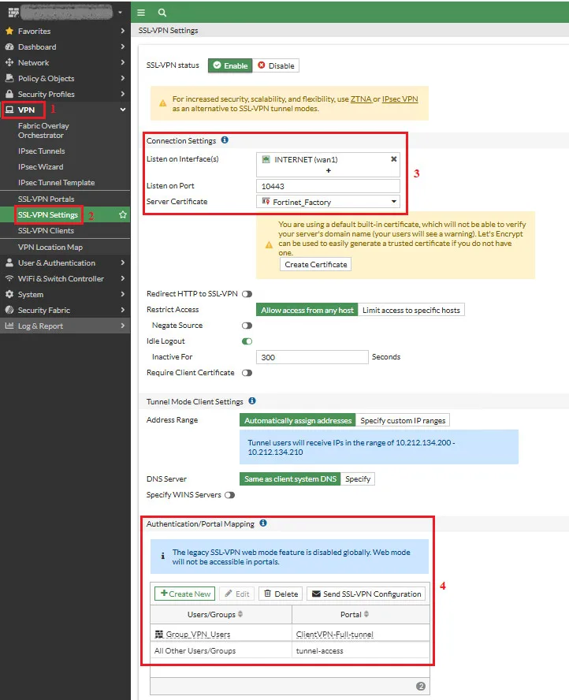
Task: Open the Server Certificate dropdown
Action: pos(328,202)
